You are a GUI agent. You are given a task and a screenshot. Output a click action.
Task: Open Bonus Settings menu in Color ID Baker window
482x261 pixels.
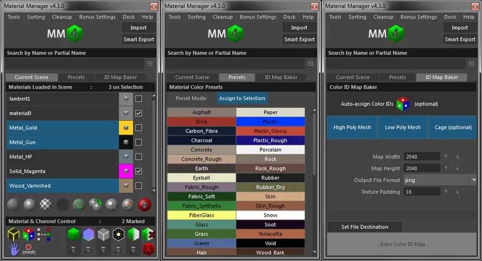(x=418, y=17)
